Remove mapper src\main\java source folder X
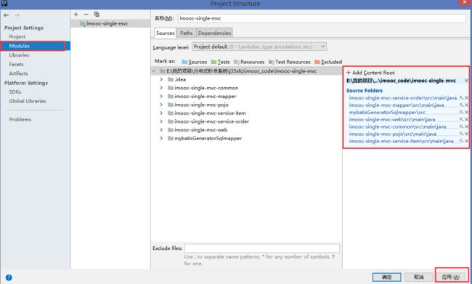This screenshot has width=472, height=284. [x=466, y=105]
